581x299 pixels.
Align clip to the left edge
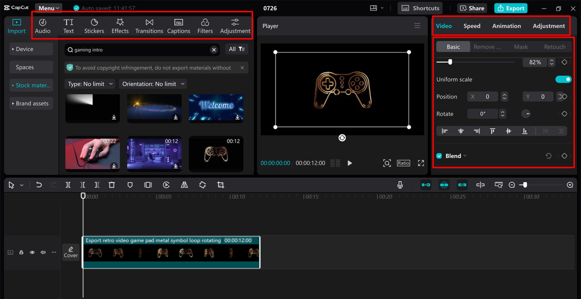coord(445,131)
